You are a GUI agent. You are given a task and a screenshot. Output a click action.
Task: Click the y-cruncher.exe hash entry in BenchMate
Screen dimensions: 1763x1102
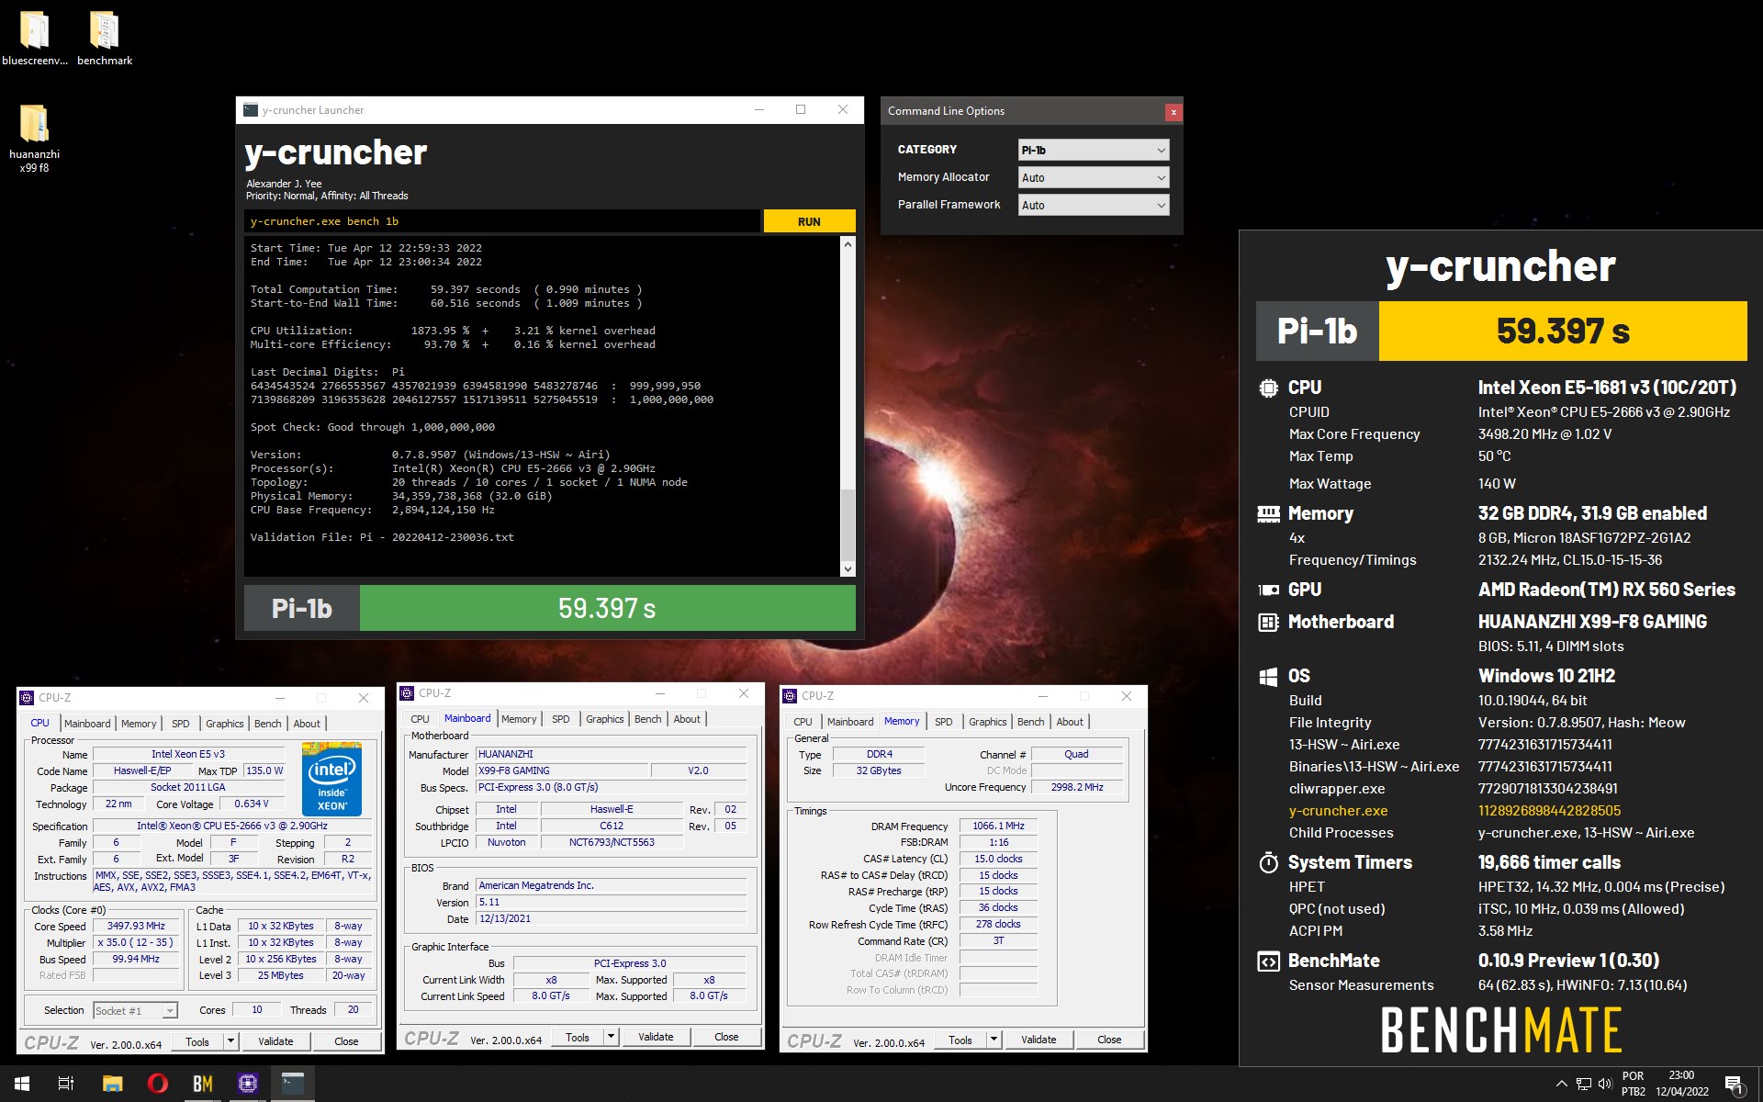pyautogui.click(x=1549, y=811)
